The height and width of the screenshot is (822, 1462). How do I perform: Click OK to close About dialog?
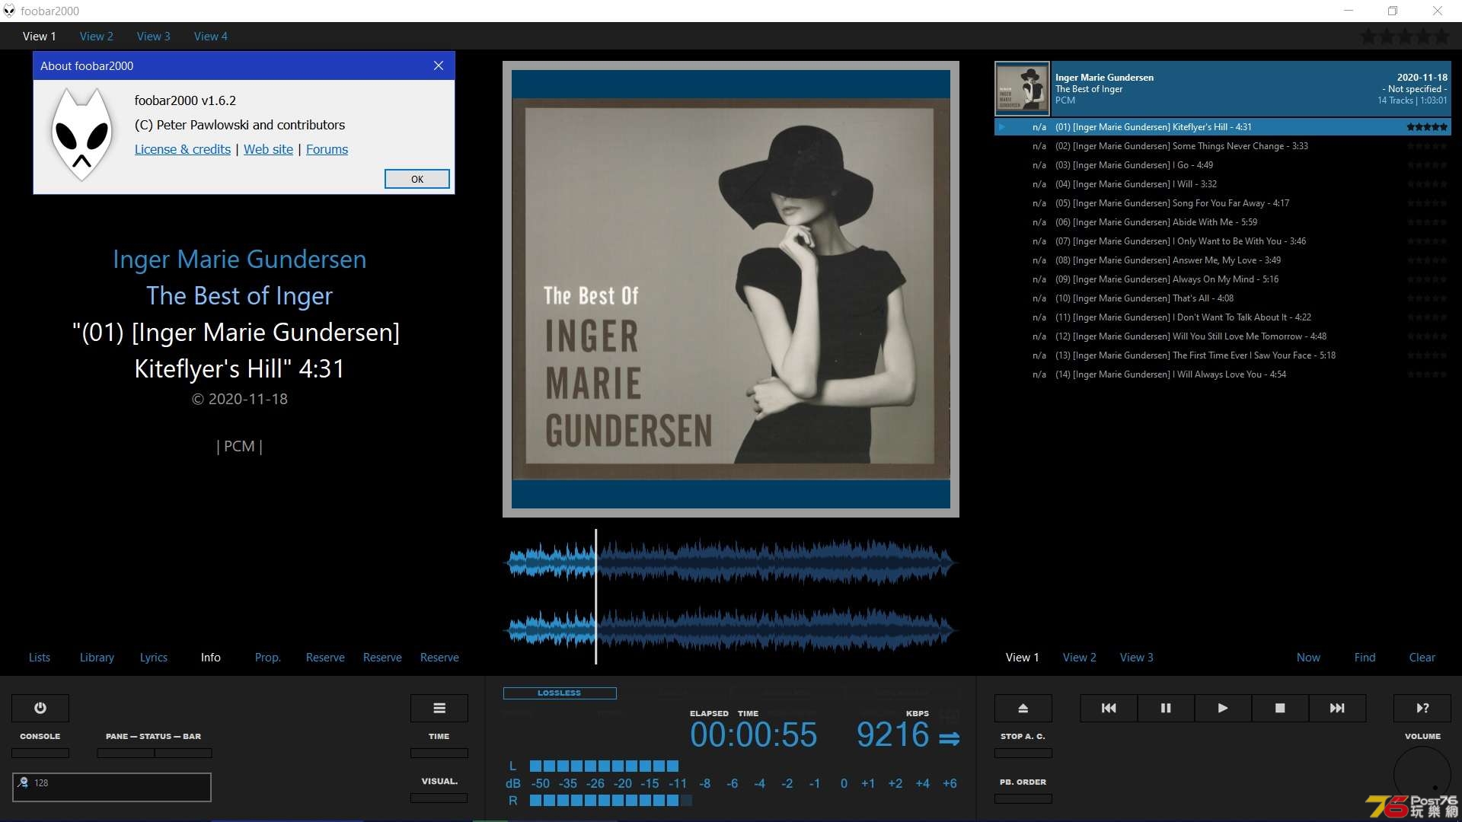tap(416, 177)
